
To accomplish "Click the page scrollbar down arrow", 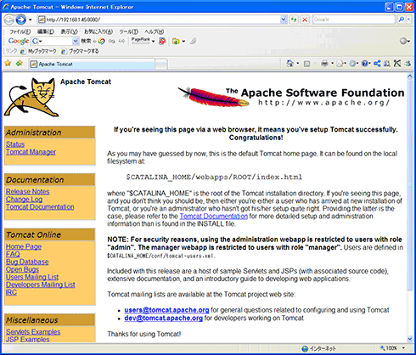I will coord(410,339).
